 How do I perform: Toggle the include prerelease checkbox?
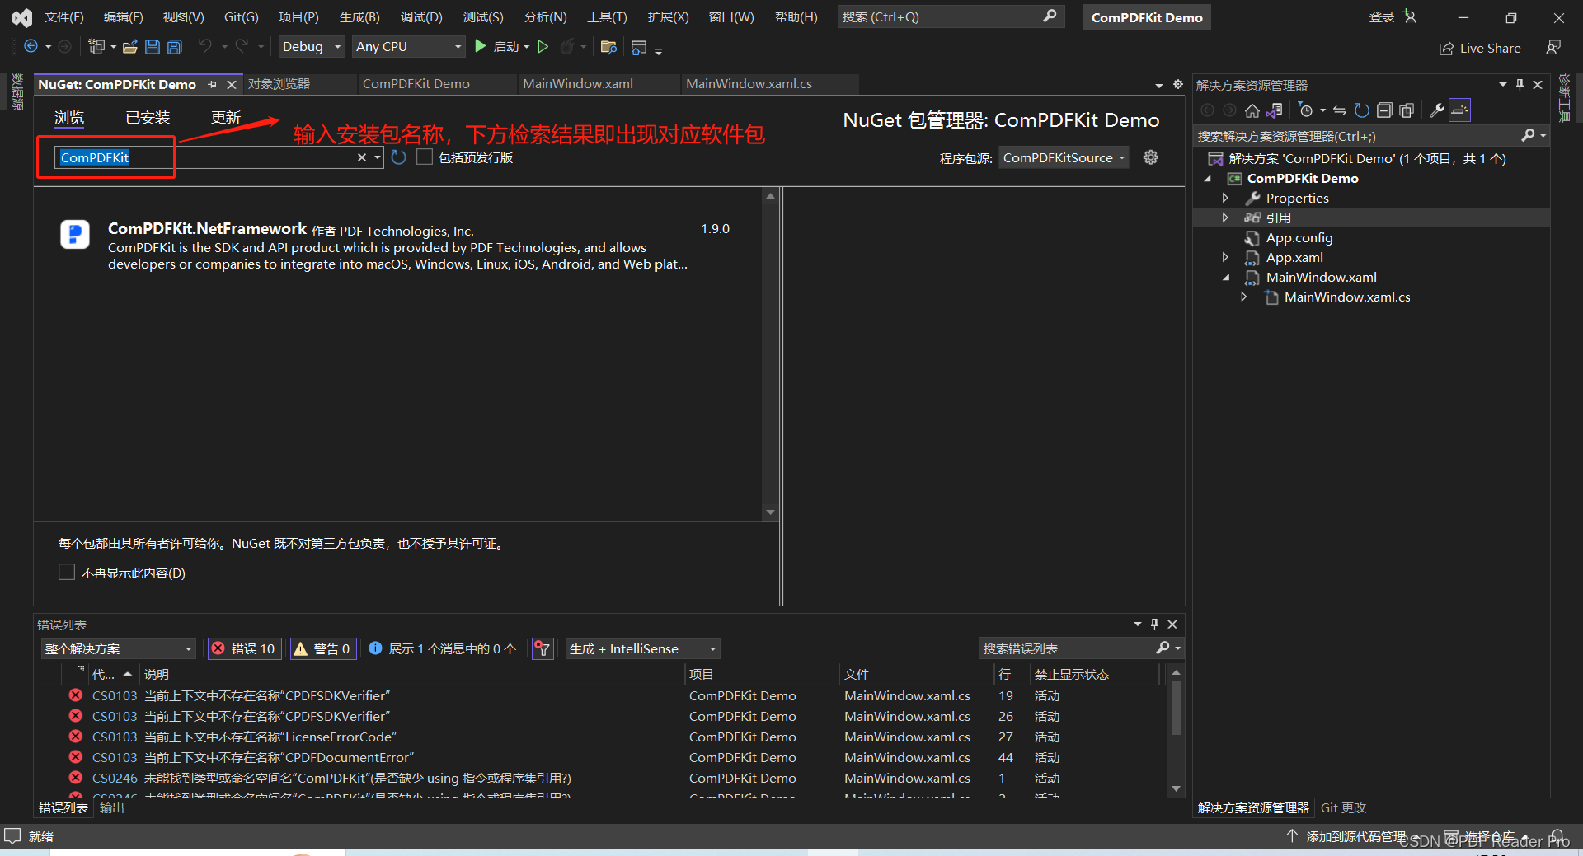pyautogui.click(x=425, y=157)
